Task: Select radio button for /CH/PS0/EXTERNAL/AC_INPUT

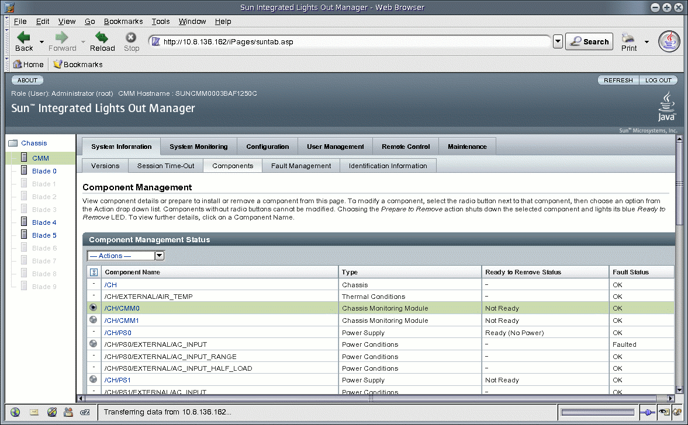Action: tap(93, 343)
